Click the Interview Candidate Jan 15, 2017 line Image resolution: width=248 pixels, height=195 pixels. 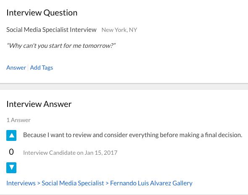pyautogui.click(x=70, y=153)
